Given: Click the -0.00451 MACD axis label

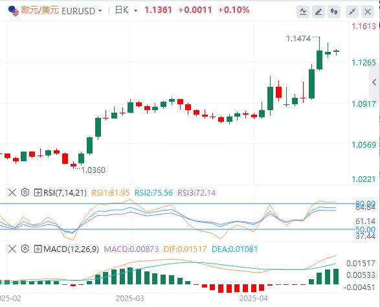Looking at the screenshot, I should (359, 288).
